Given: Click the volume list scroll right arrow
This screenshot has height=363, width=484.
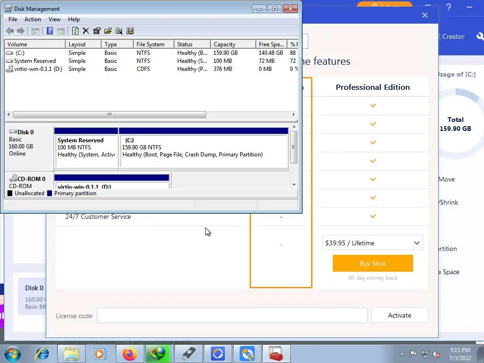Looking at the screenshot, I should [x=294, y=114].
